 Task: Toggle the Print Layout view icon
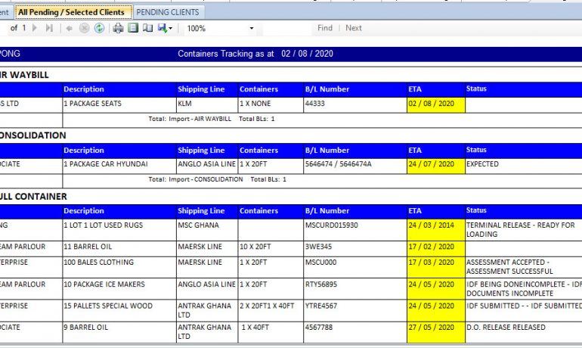[x=133, y=28]
